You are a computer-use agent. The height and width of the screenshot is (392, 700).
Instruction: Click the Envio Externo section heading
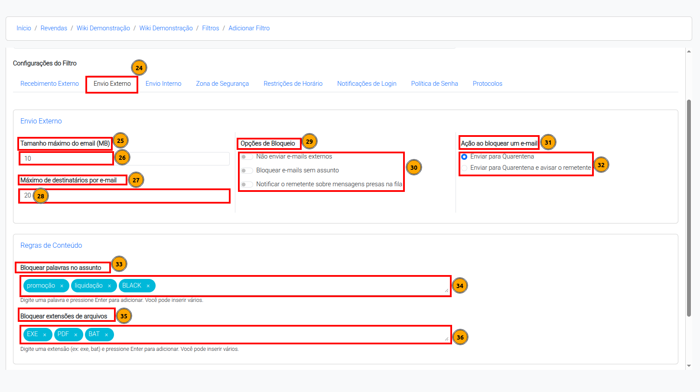point(41,121)
